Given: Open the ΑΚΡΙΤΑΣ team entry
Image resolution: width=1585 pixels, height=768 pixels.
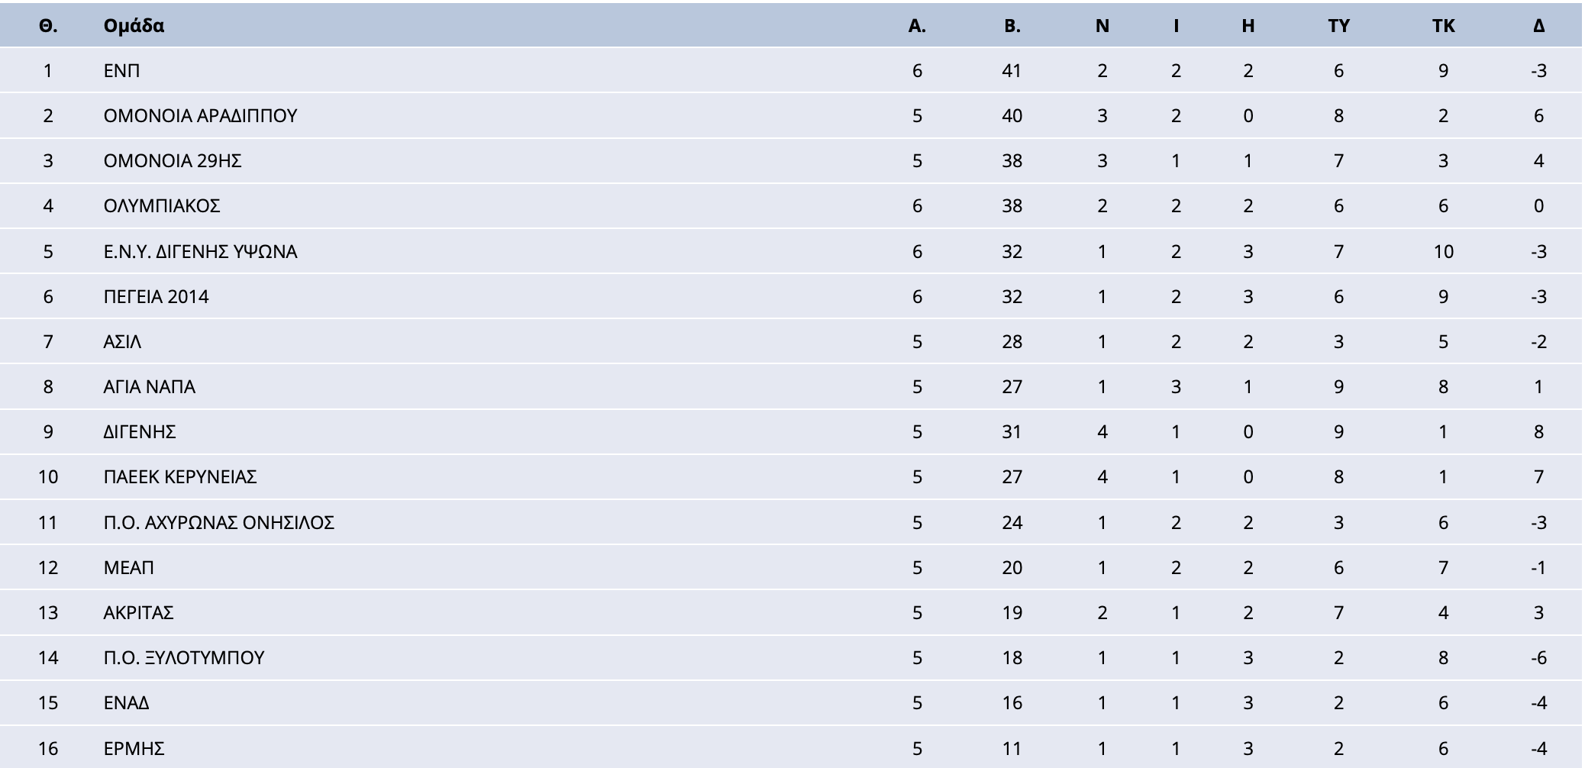Looking at the screenshot, I should click(138, 612).
